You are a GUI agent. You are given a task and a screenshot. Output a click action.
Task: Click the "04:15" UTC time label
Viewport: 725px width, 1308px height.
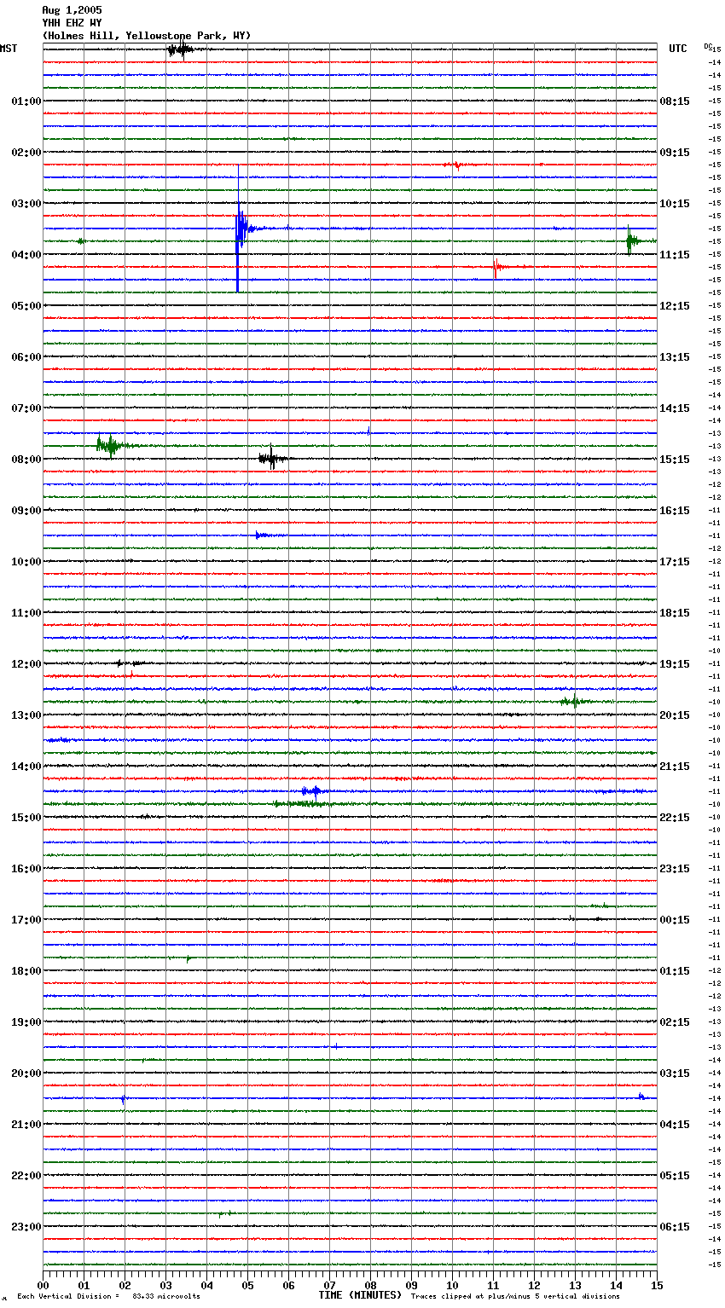[x=675, y=1125]
